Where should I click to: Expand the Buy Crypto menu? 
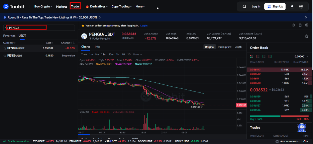[43, 7]
